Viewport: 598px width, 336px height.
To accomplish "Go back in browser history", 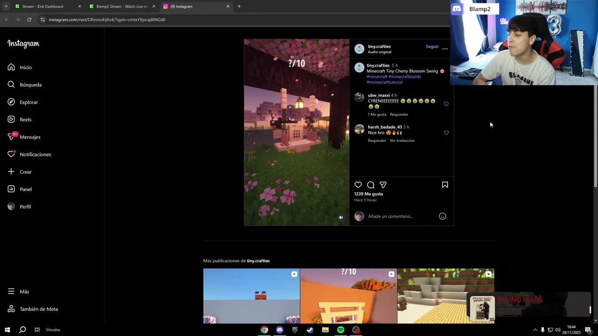I will (x=7, y=20).
